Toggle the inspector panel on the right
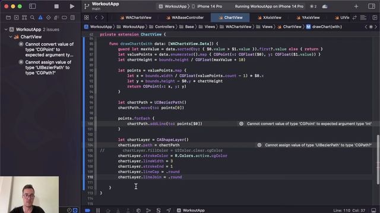Viewport: 380px width, 213px height. (x=372, y=7)
